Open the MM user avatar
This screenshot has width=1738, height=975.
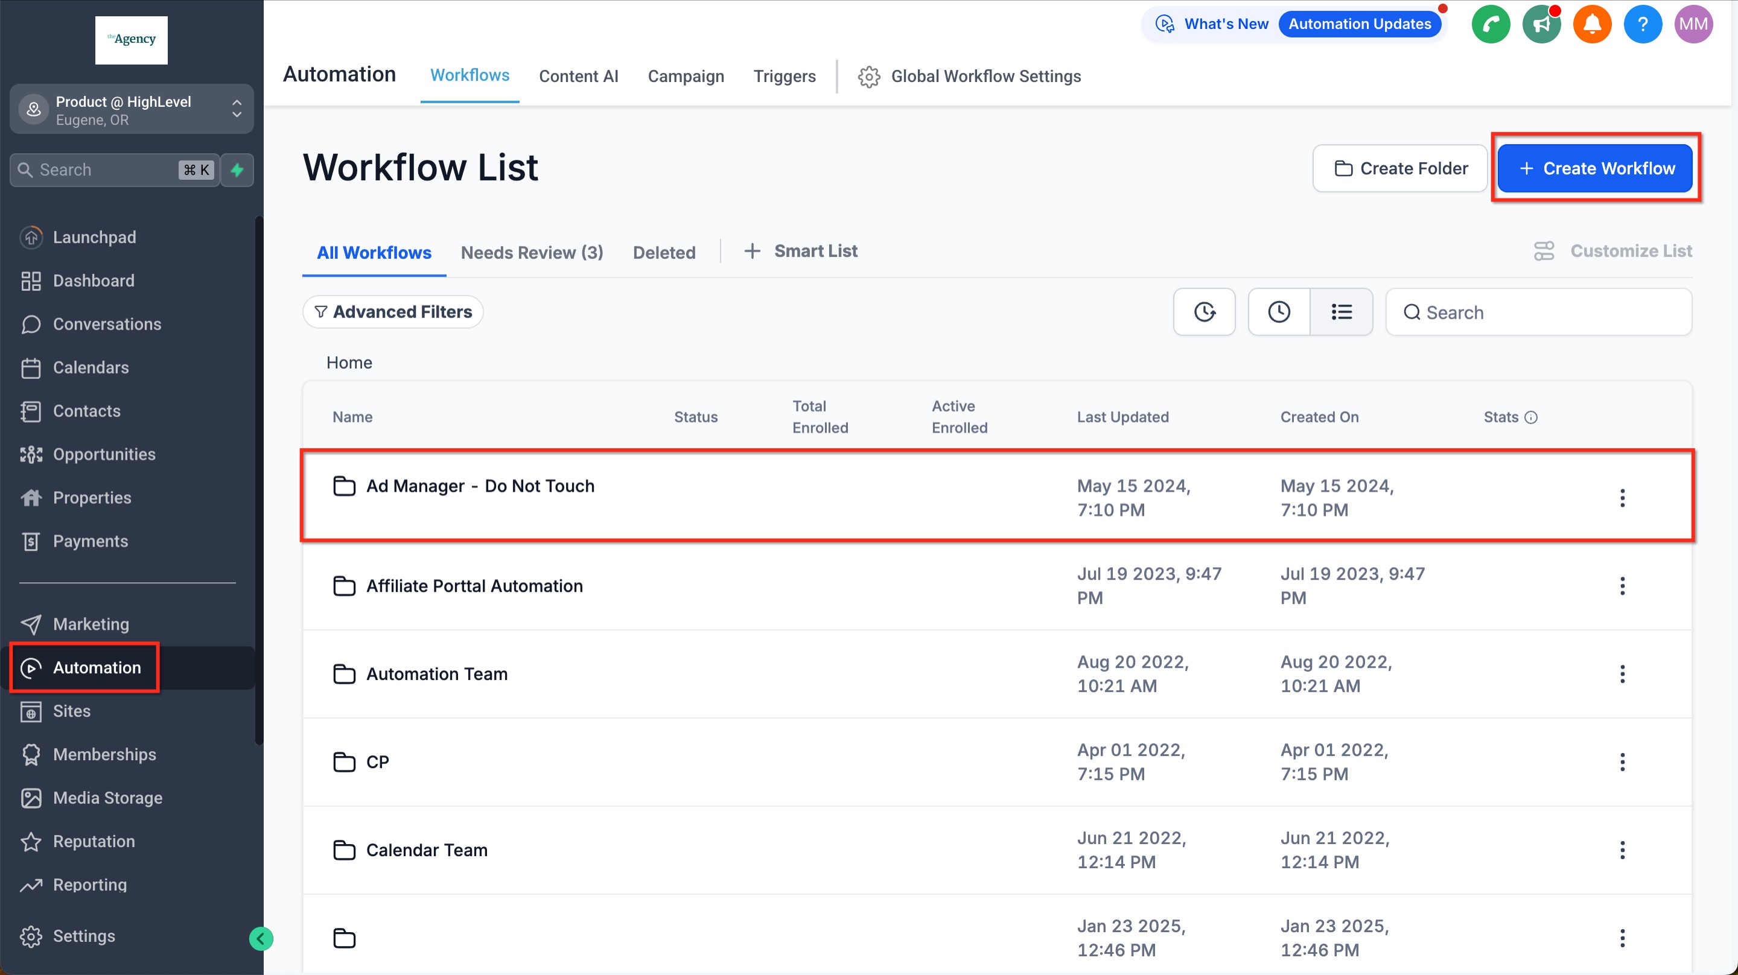1693,24
